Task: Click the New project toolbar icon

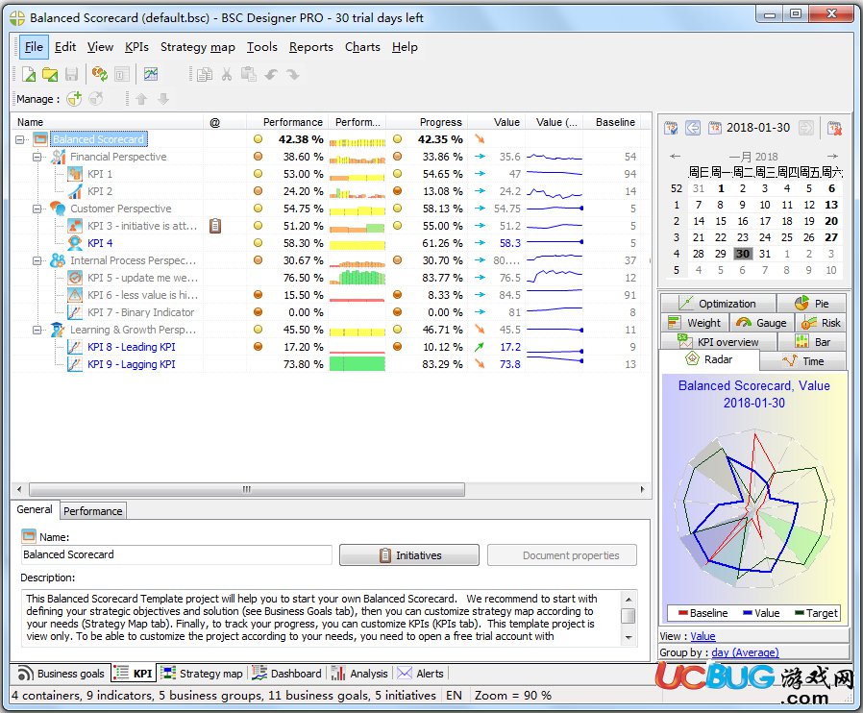Action: coord(28,74)
